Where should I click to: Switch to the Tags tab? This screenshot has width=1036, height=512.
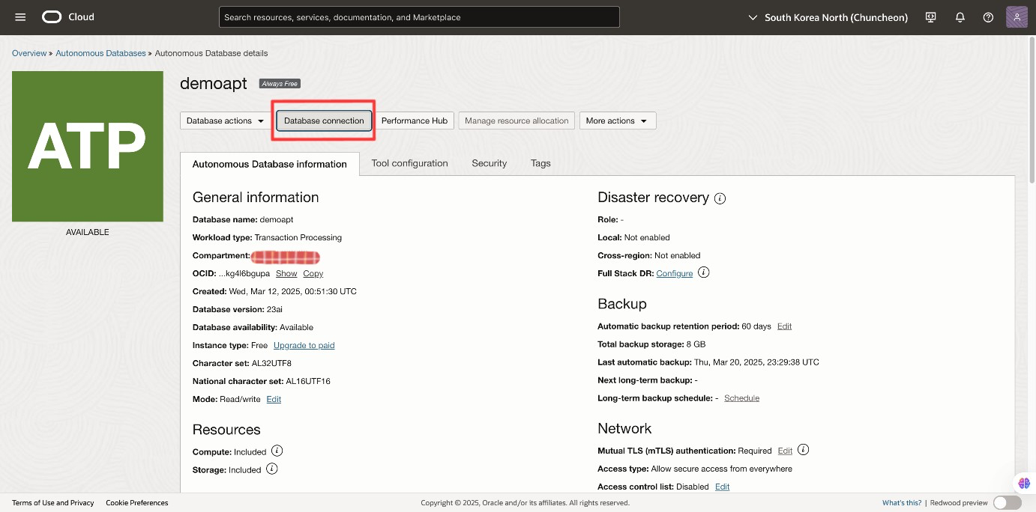click(540, 163)
